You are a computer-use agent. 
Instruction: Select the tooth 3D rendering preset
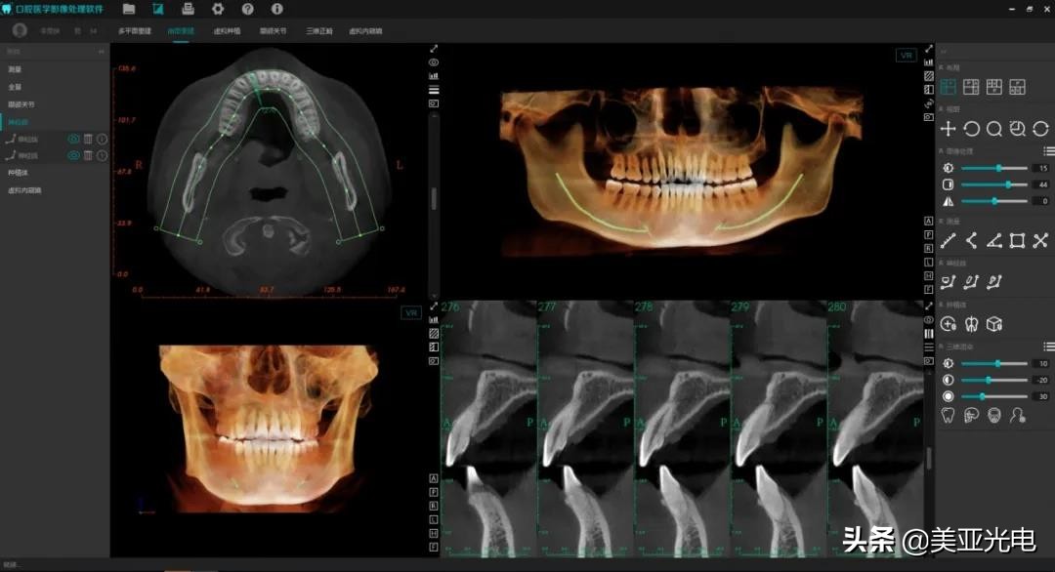[x=948, y=416]
